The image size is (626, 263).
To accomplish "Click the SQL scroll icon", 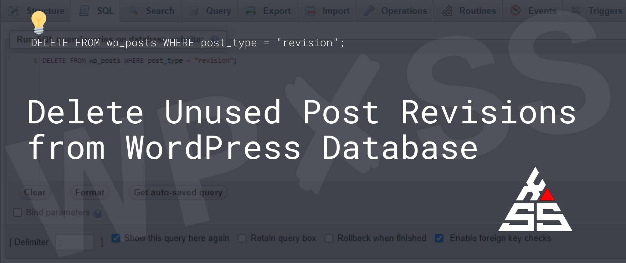I will pyautogui.click(x=84, y=11).
